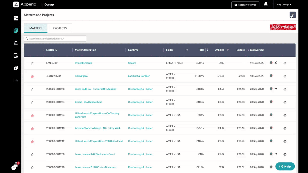
Task: Open Riseborough & Hunter link in Ernod row
Action: 140,102
